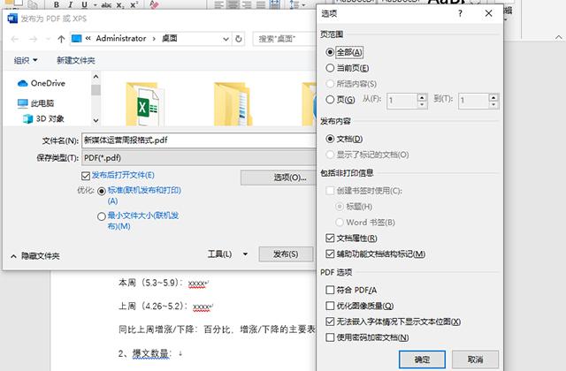This screenshot has height=371, width=566.
Task: Apply subscript formatting
Action: (119, 5)
